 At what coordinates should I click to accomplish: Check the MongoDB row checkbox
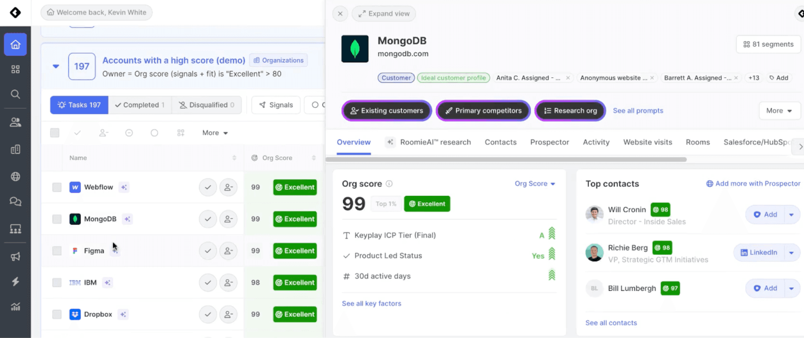57,219
